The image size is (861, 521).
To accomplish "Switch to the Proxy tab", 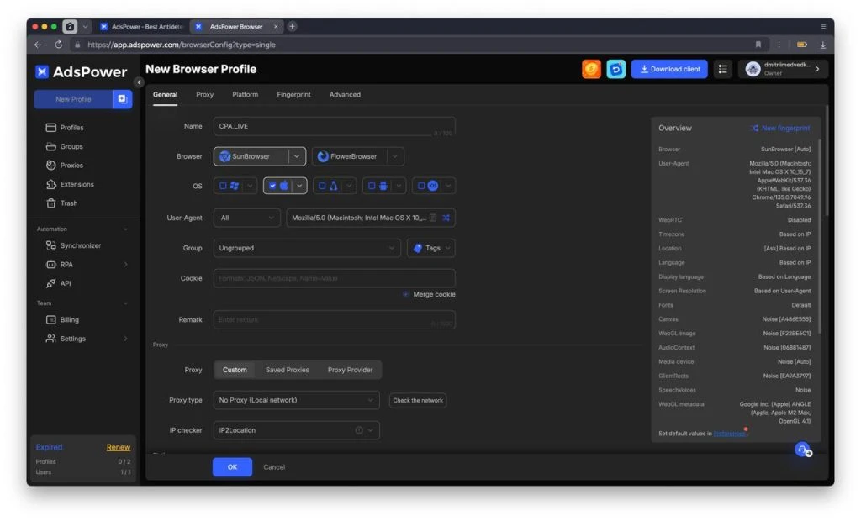I will pyautogui.click(x=205, y=94).
